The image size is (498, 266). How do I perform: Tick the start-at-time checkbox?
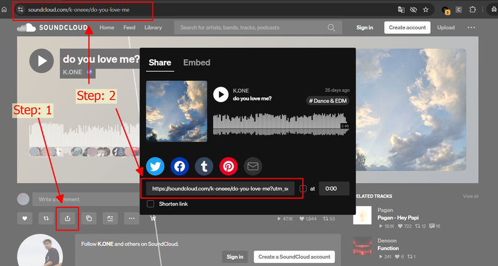[x=303, y=189]
